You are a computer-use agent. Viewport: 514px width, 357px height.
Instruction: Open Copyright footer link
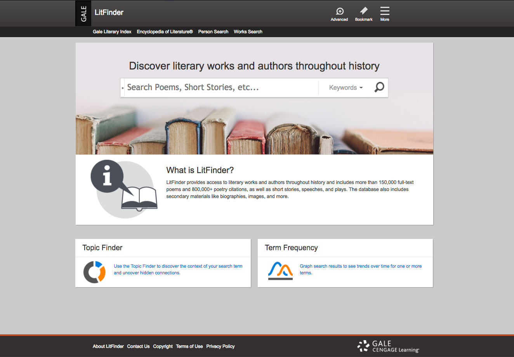tap(163, 347)
